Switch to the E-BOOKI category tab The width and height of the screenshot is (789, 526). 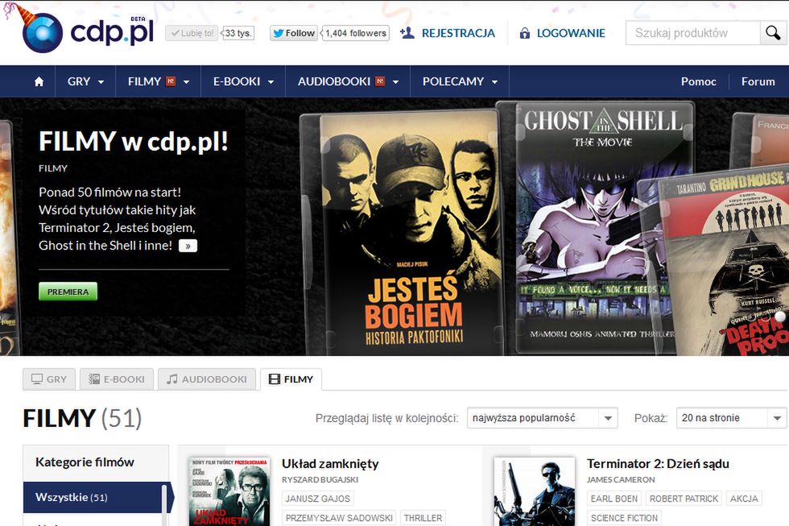117,379
